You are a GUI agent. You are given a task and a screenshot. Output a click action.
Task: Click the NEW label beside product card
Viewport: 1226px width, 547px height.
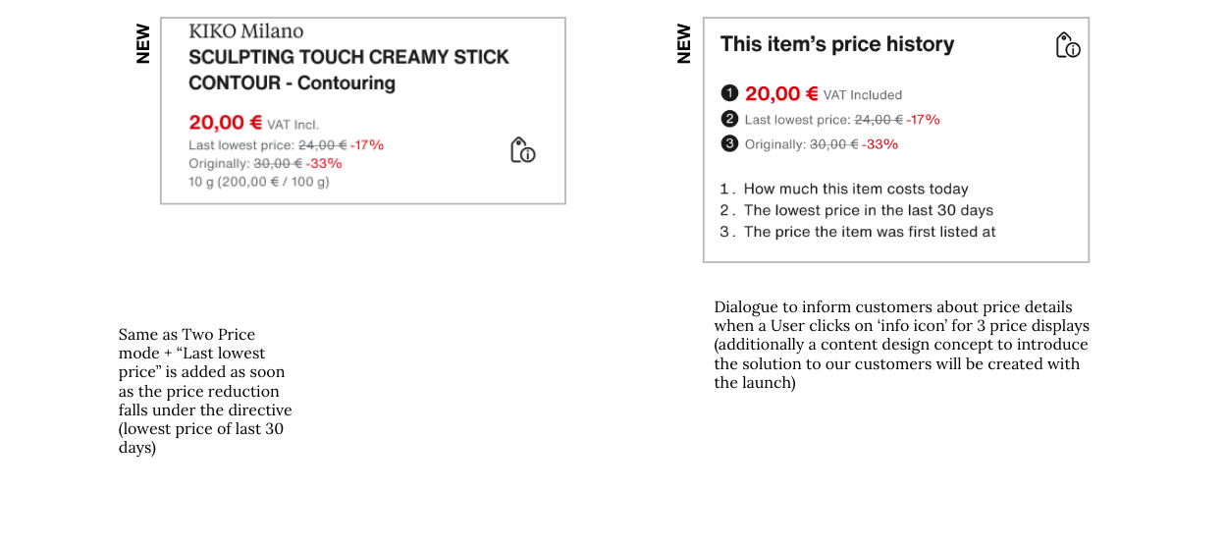pos(143,44)
